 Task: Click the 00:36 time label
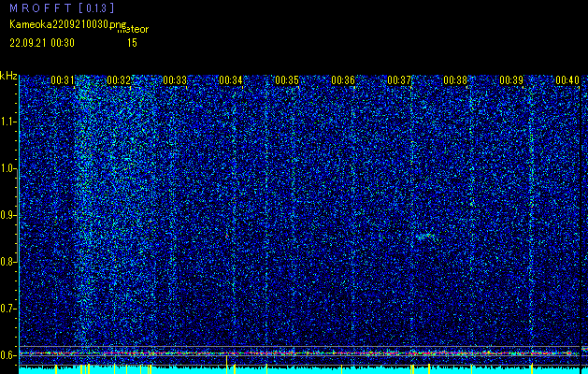pyautogui.click(x=343, y=80)
